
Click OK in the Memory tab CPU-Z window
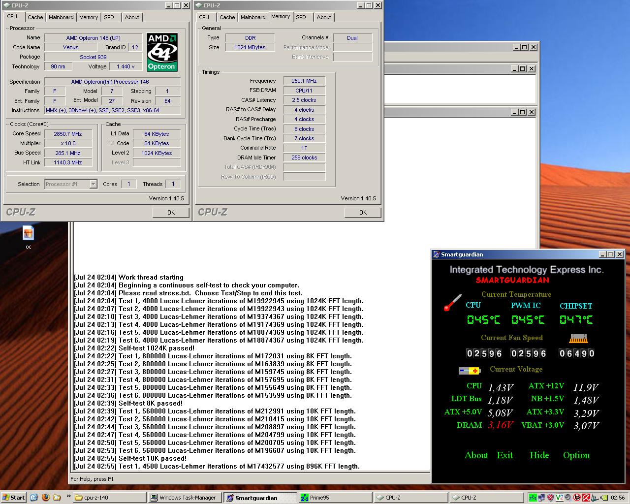[363, 213]
